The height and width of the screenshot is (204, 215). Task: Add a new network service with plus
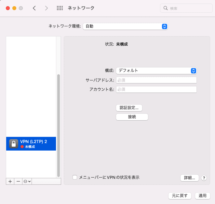tap(10, 182)
